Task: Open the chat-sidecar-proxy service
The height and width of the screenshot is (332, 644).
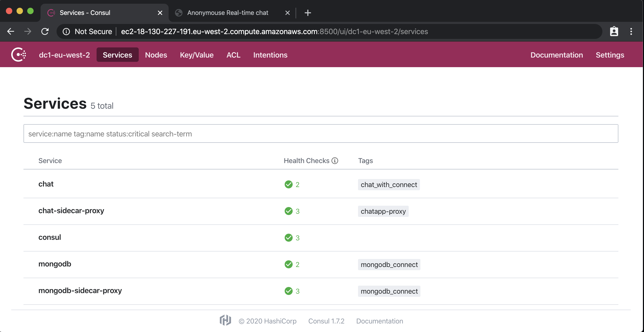Action: (71, 211)
